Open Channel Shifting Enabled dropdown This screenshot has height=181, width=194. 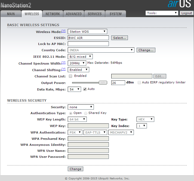(78, 70)
